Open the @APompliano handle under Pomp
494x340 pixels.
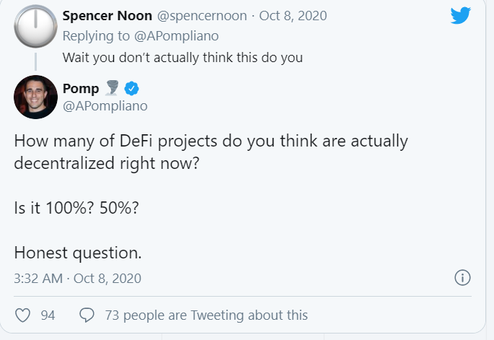[106, 106]
